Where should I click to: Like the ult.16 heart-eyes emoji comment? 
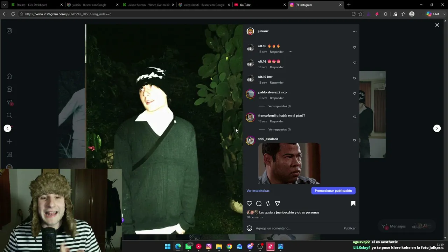tap(355, 63)
